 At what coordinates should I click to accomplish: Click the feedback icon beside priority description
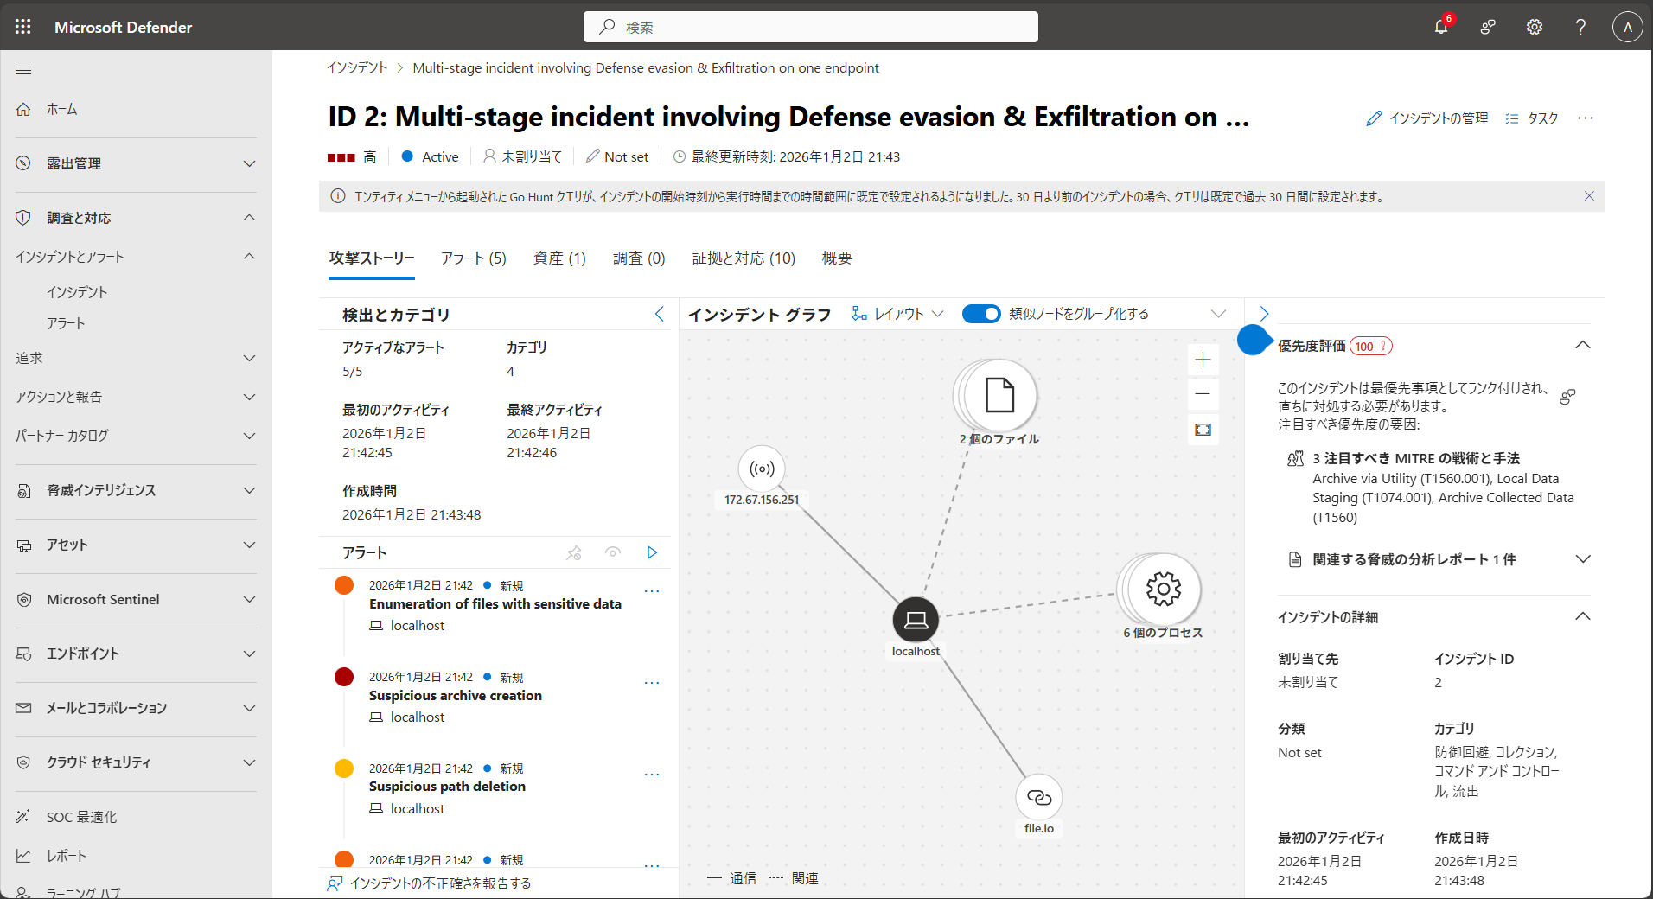pyautogui.click(x=1567, y=397)
